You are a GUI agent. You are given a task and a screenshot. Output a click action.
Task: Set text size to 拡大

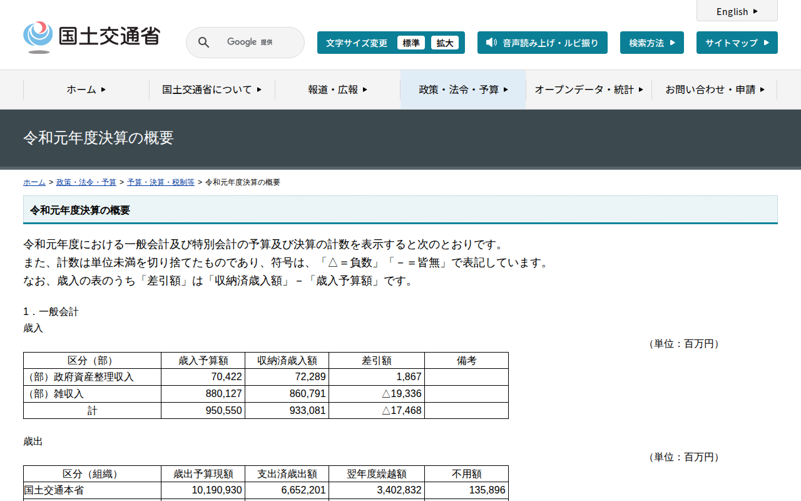point(445,43)
